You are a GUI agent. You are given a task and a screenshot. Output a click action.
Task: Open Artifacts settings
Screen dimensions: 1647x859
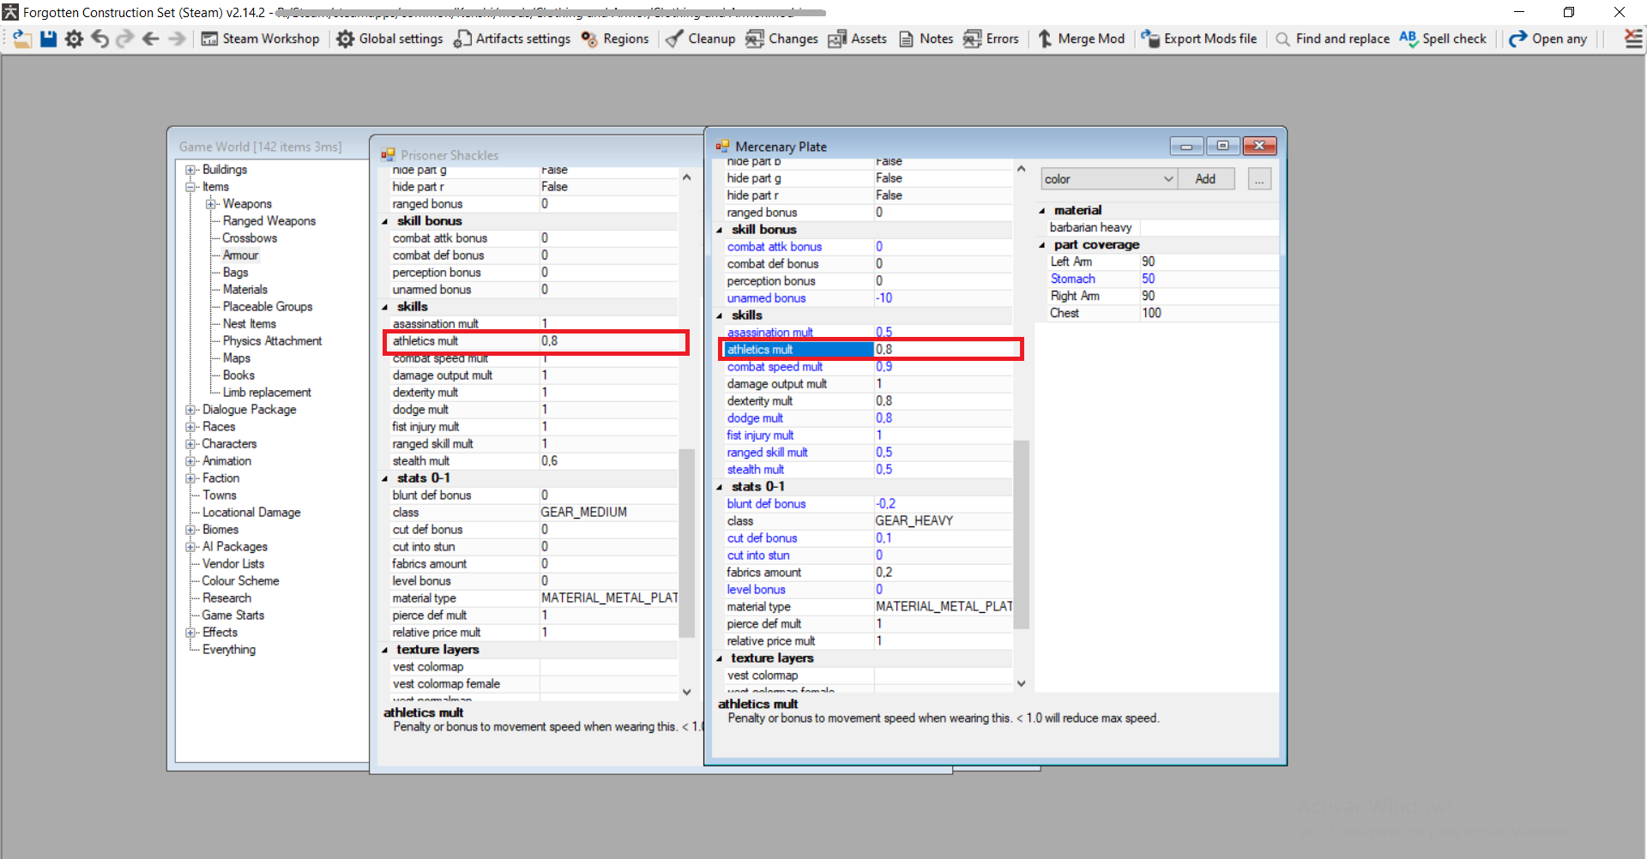coord(512,39)
